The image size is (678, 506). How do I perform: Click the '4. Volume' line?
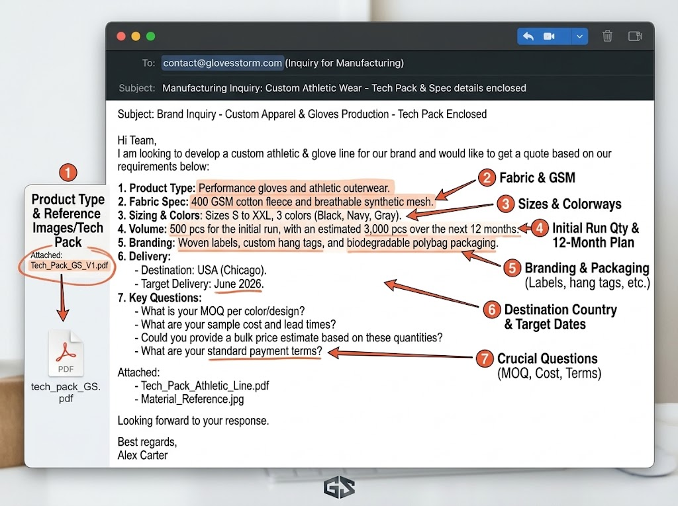point(318,229)
